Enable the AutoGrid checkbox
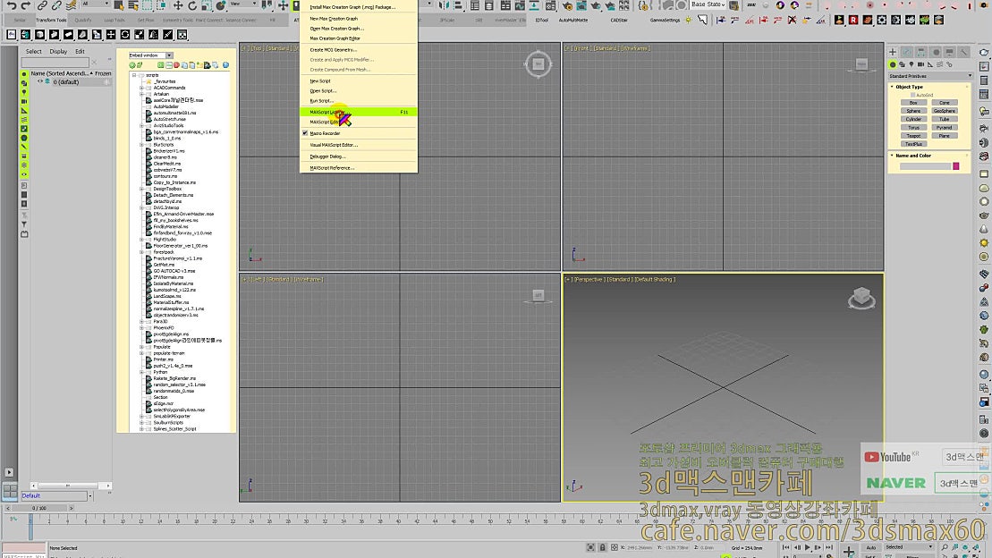Viewport: 992px width, 558px height. click(x=913, y=95)
